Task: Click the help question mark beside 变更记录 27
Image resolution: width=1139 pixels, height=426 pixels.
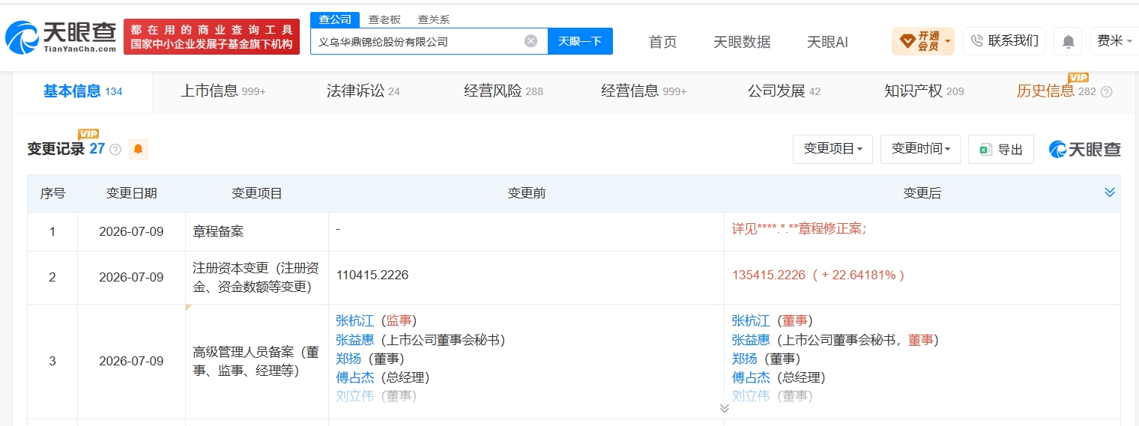Action: coord(115,150)
